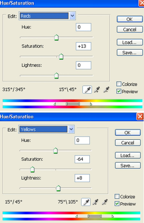Uncheck Preview in the Yellows dialog
The image size is (144, 223).
tap(117, 204)
